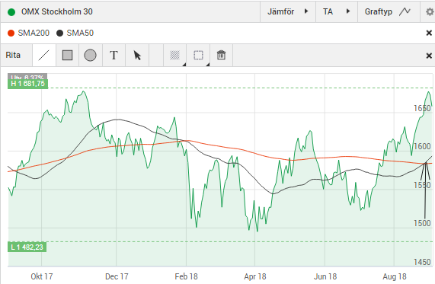Click the Okt 17 axis label
435x284 pixels.
tap(42, 276)
